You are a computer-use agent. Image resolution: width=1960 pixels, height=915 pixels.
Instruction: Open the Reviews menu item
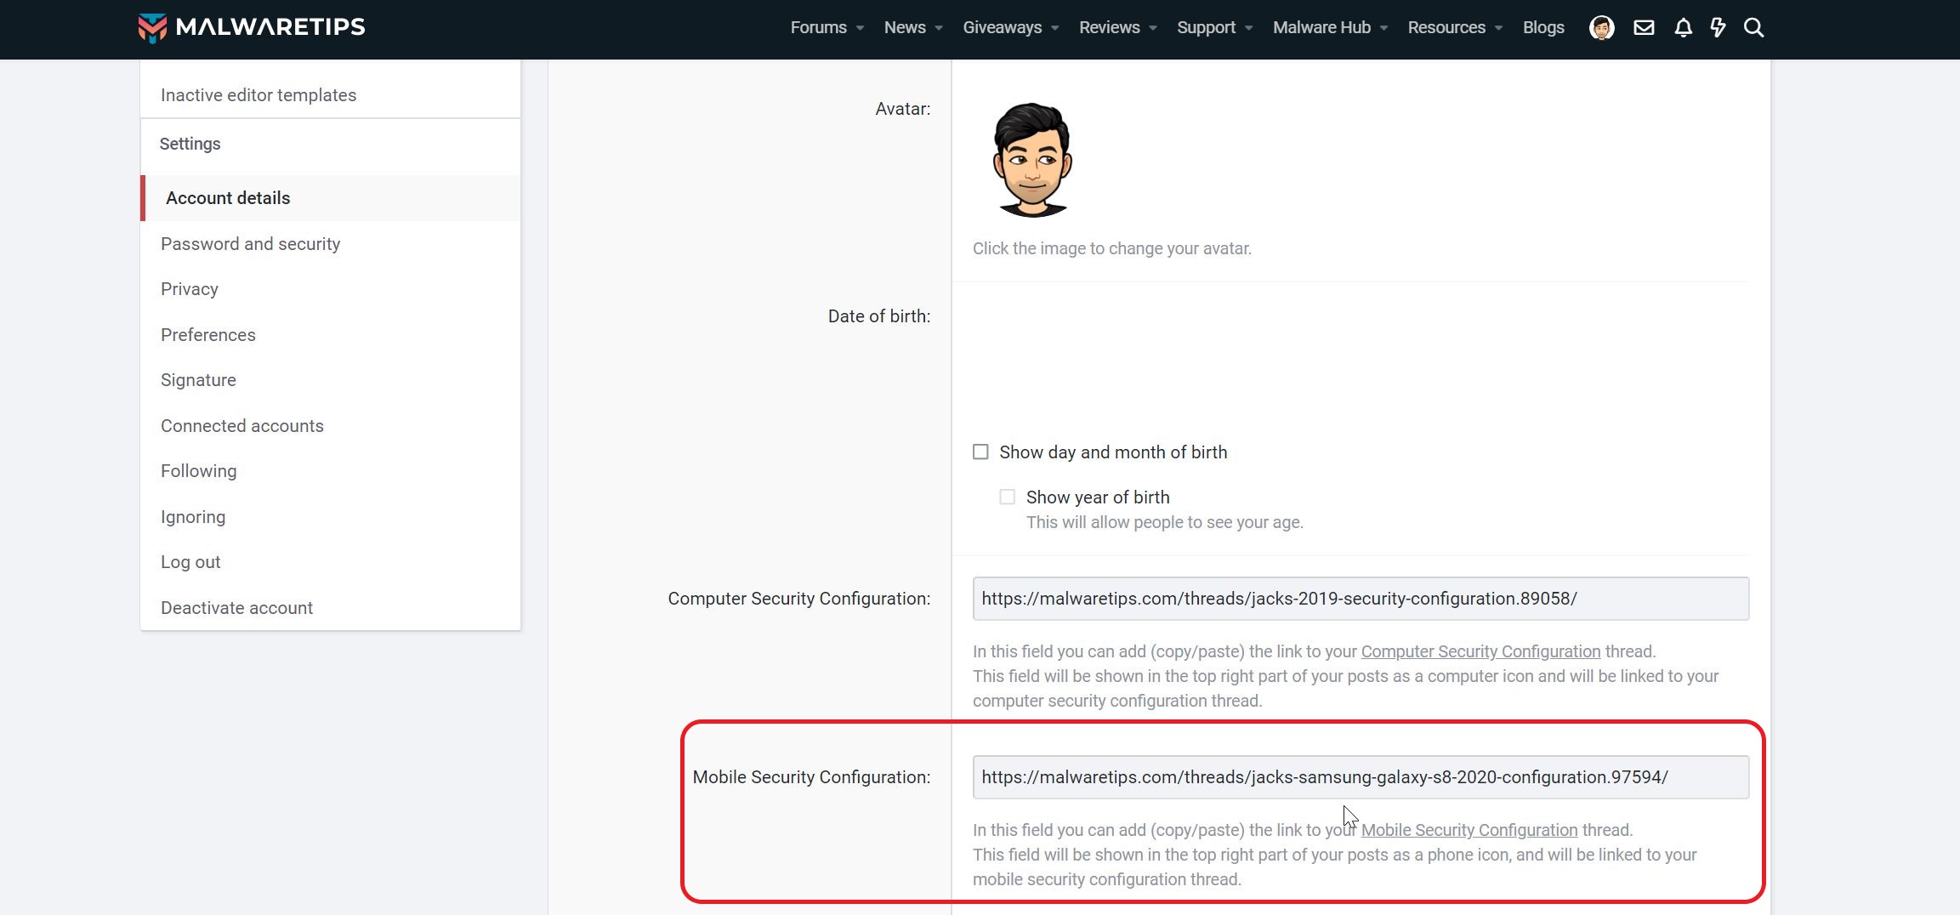coord(1109,28)
